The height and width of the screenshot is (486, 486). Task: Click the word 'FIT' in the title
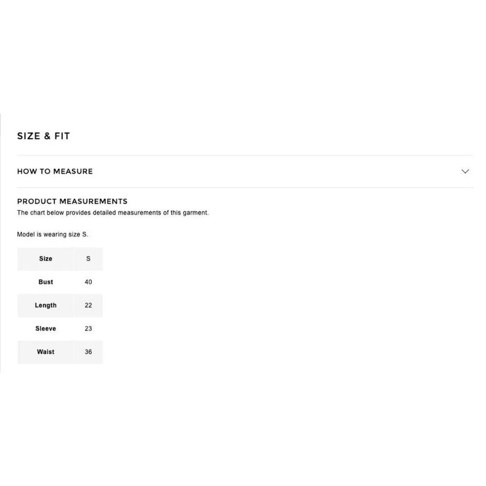pos(62,137)
